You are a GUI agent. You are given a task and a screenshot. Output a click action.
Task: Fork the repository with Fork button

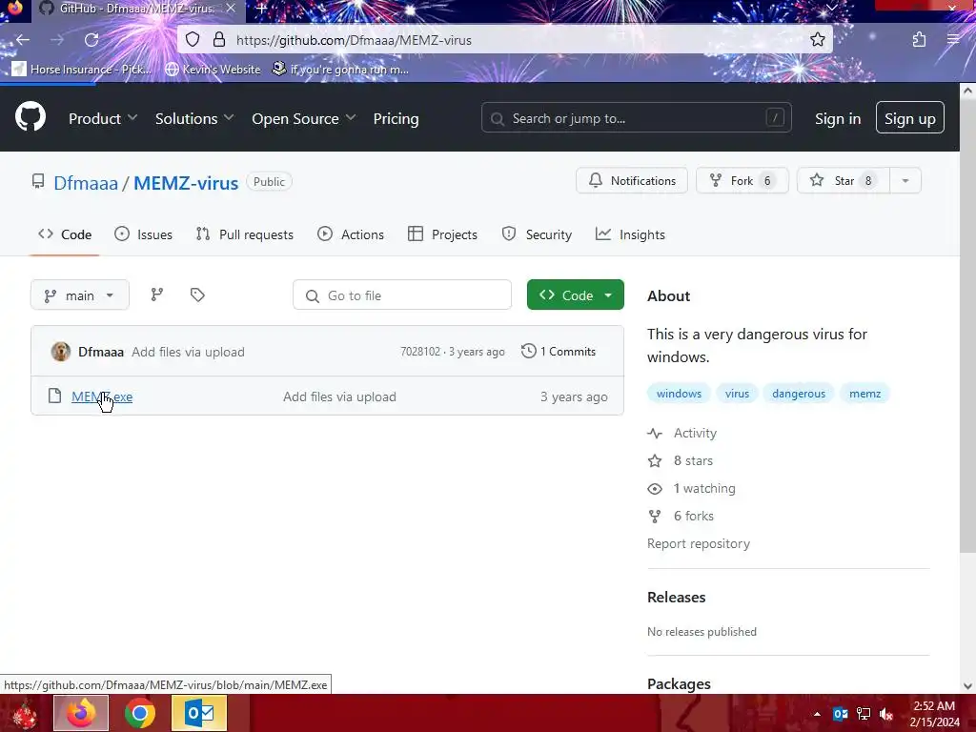pos(742,180)
